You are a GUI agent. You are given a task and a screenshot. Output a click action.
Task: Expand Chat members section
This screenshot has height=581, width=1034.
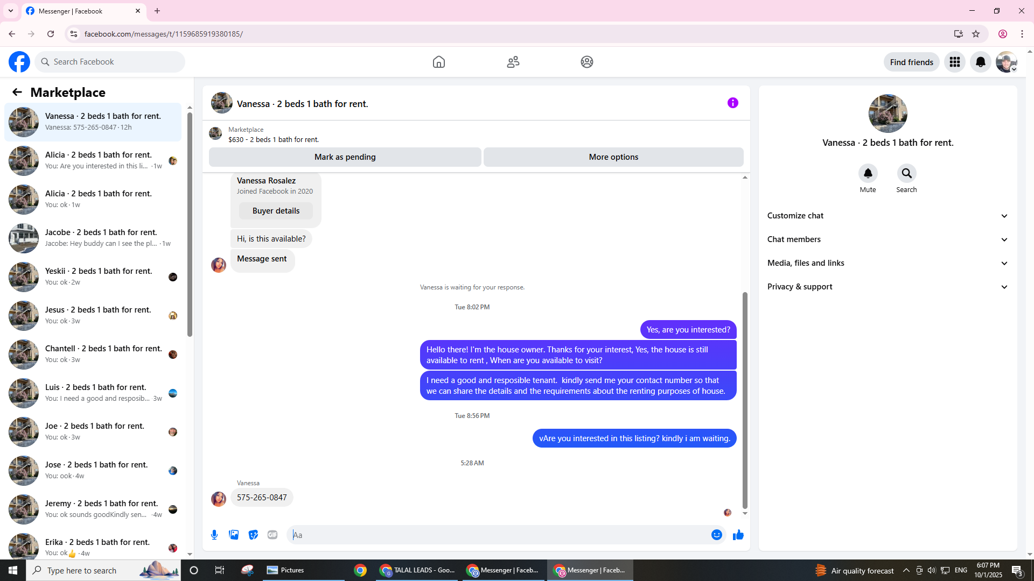[x=888, y=239]
